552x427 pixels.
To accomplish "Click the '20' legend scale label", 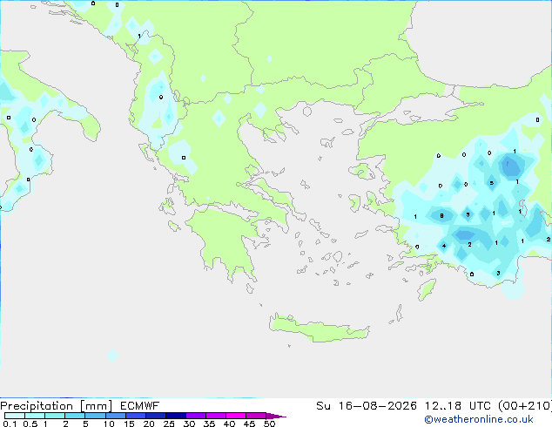I will pos(149,424).
